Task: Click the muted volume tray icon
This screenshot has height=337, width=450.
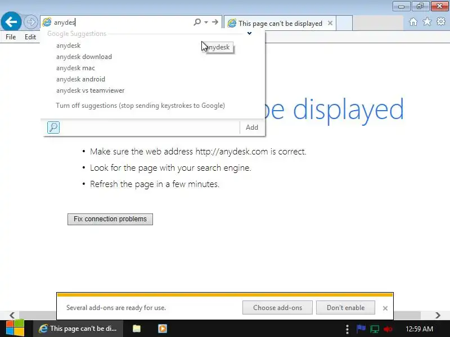Action: pos(388,329)
